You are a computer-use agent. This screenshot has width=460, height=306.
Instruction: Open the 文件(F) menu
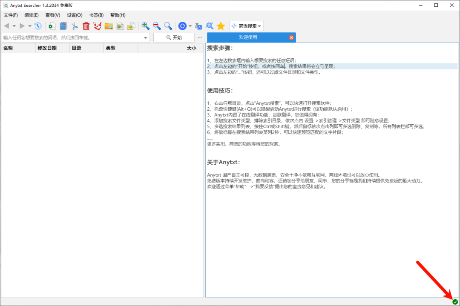pos(11,15)
